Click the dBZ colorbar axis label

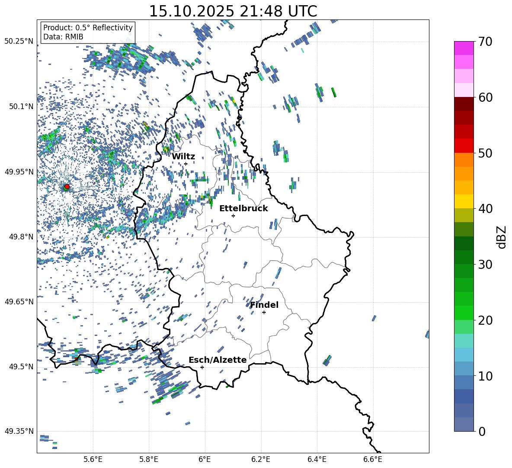502,237
